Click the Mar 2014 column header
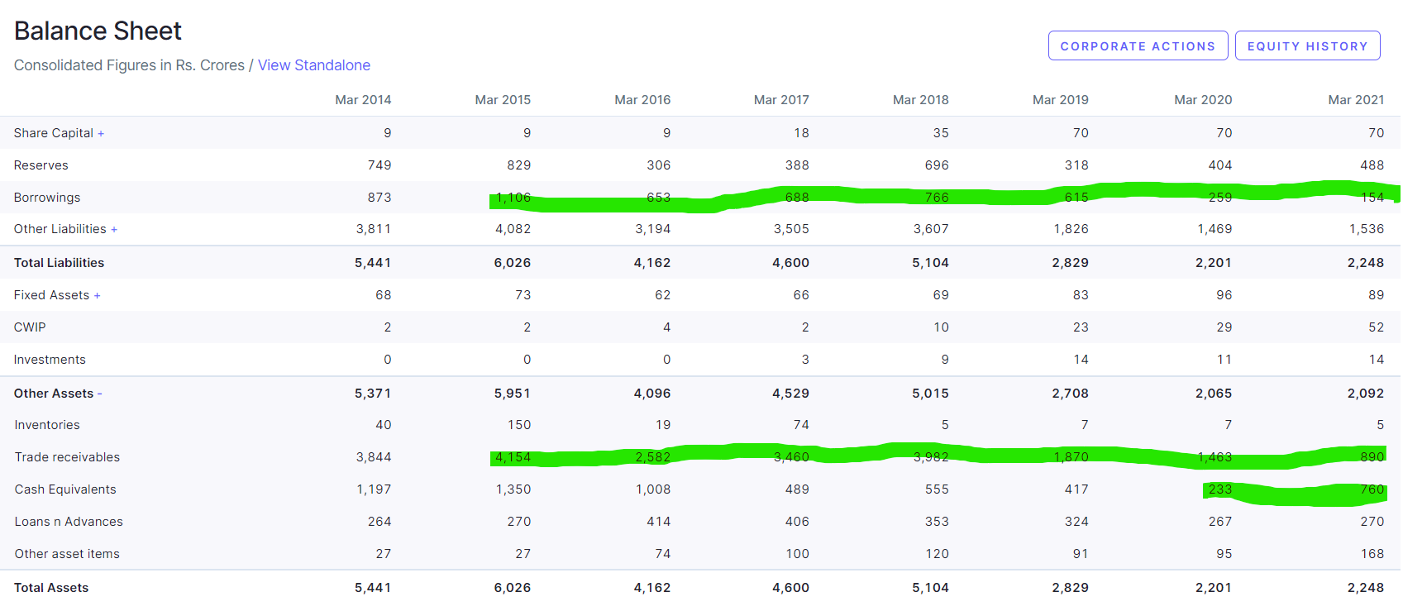 [x=363, y=100]
